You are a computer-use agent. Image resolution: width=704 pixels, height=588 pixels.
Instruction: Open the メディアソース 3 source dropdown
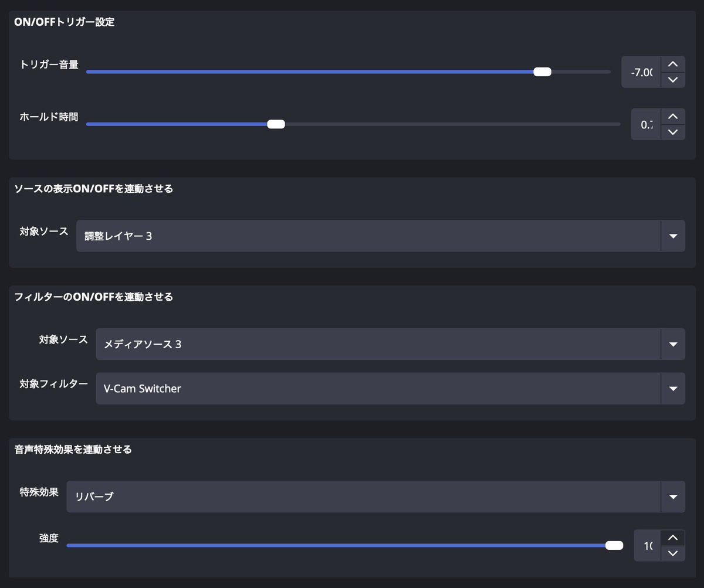point(390,344)
